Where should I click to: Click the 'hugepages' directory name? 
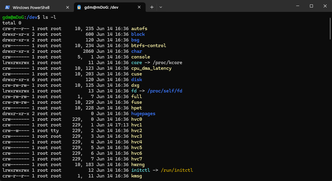click(x=143, y=114)
